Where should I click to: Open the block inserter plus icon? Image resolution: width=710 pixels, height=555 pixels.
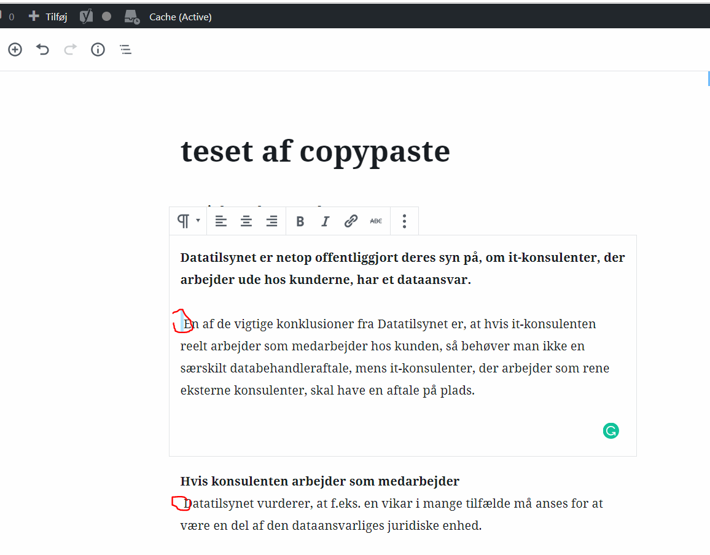15,49
